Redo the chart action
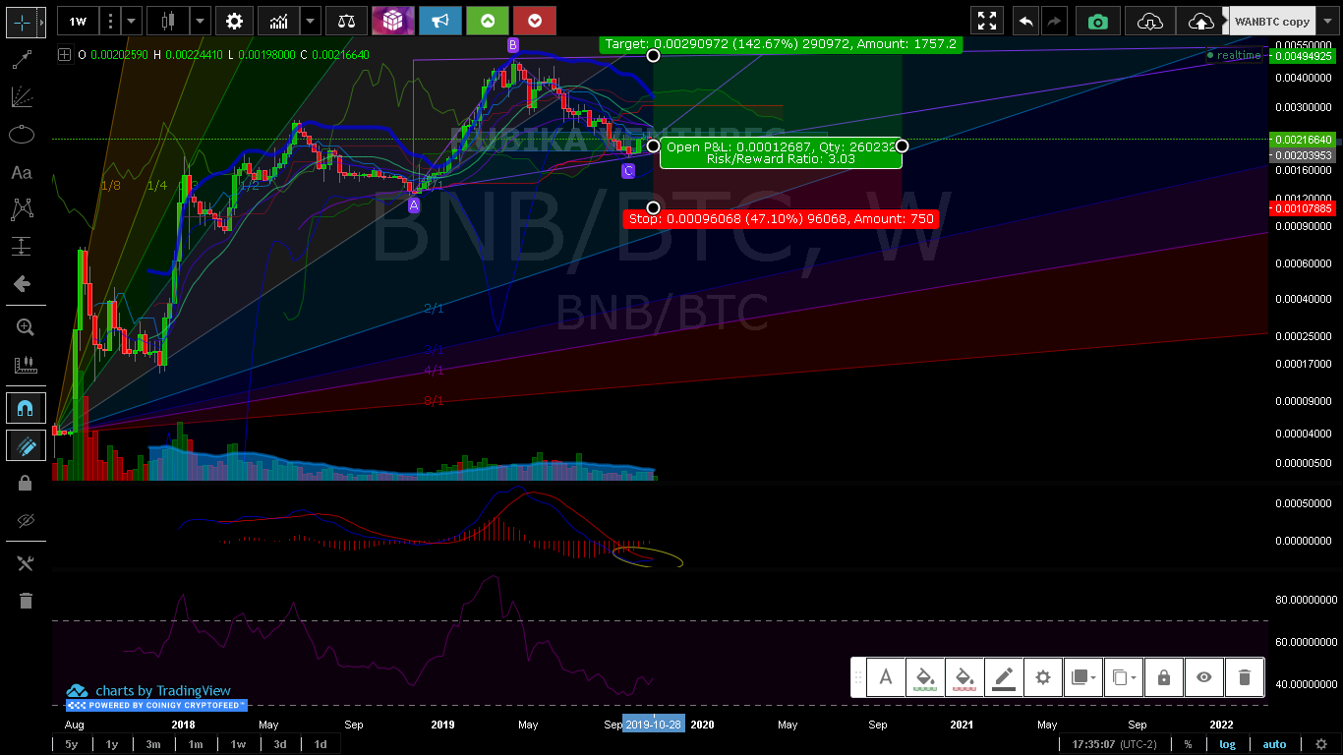1343x755 pixels. click(x=1054, y=21)
